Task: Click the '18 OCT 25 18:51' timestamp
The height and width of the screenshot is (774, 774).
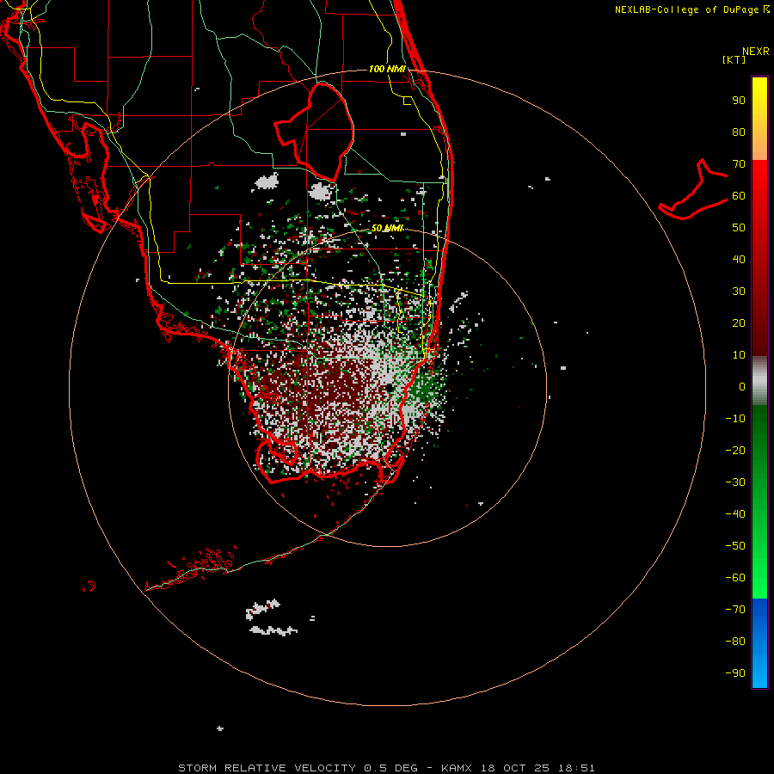Action: [537, 768]
